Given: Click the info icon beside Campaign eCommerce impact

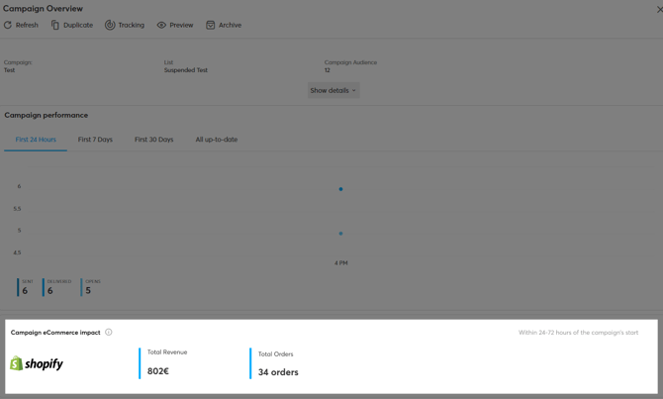Looking at the screenshot, I should (x=109, y=333).
